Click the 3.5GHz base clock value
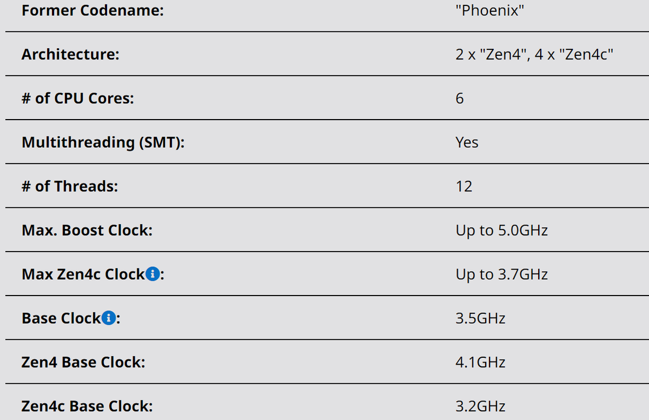The width and height of the screenshot is (649, 420). 481,318
